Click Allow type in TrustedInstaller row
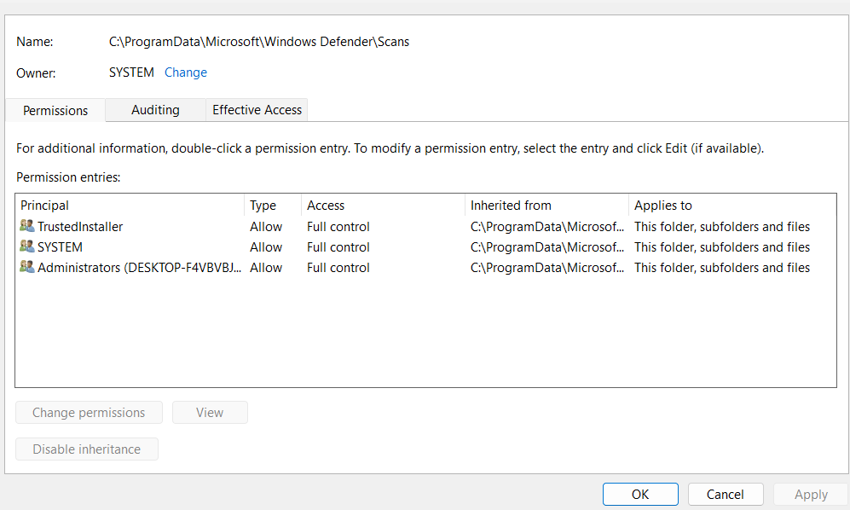 (266, 227)
